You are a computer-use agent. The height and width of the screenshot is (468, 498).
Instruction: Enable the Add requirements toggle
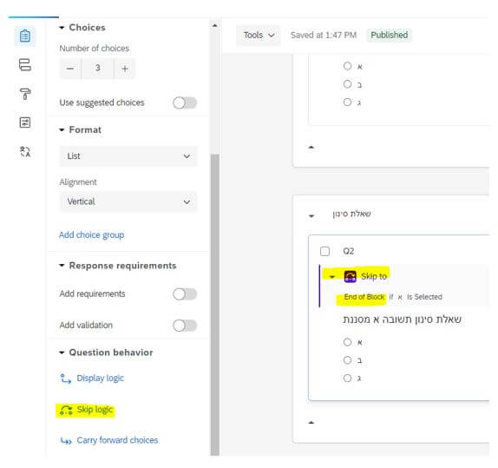click(x=185, y=294)
